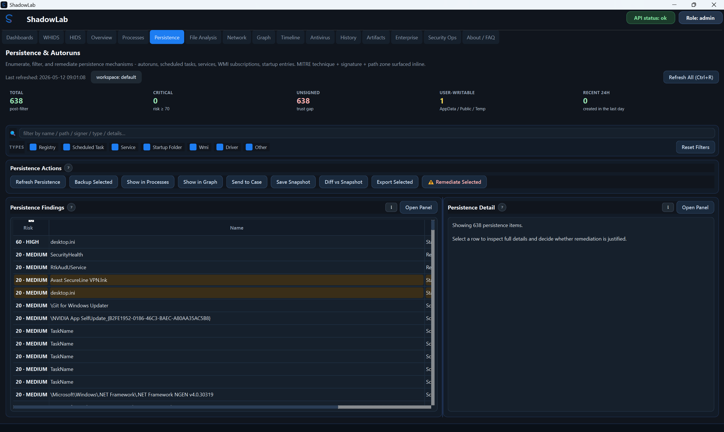
Task: Click Send to Case button
Action: [x=247, y=182]
